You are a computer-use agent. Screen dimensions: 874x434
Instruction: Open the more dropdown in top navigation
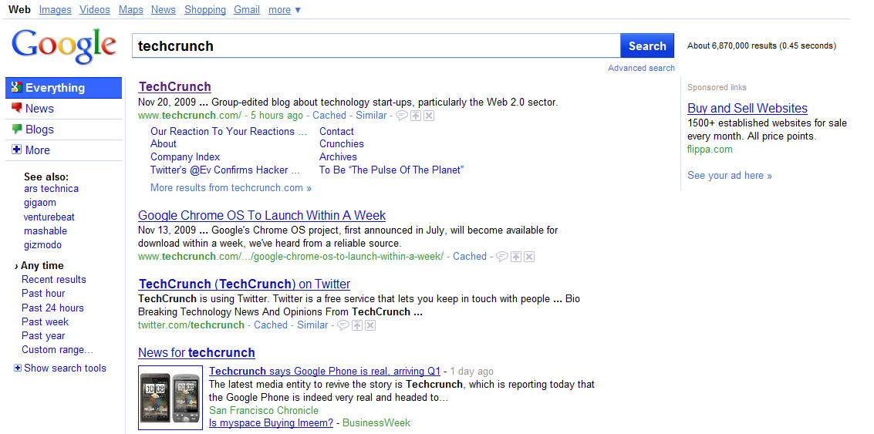pos(285,10)
